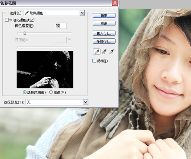This screenshot has width=191, height=159.
Task: Enable the 本地化颜色簇 checkbox
Action: pyautogui.click(x=6, y=20)
